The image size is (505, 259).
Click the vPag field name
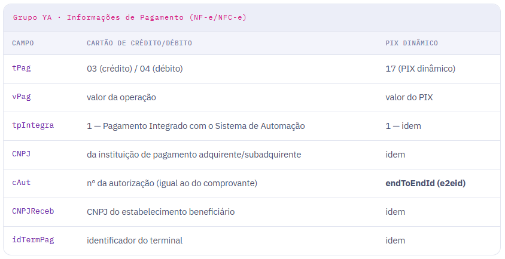[22, 97]
